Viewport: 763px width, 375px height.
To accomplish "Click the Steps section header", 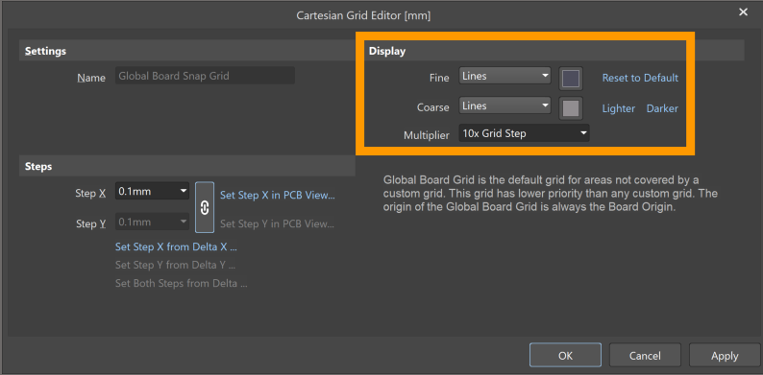I will pos(187,166).
